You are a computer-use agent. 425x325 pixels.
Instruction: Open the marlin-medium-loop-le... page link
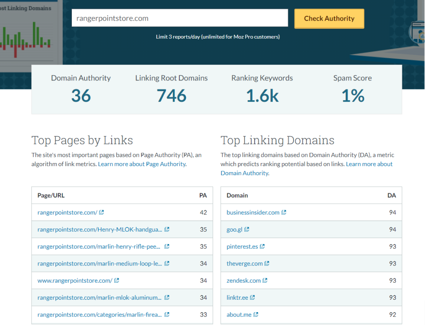100,263
